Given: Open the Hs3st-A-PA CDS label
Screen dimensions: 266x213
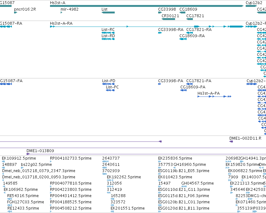Looking at the screenshot, I should coord(209,93).
